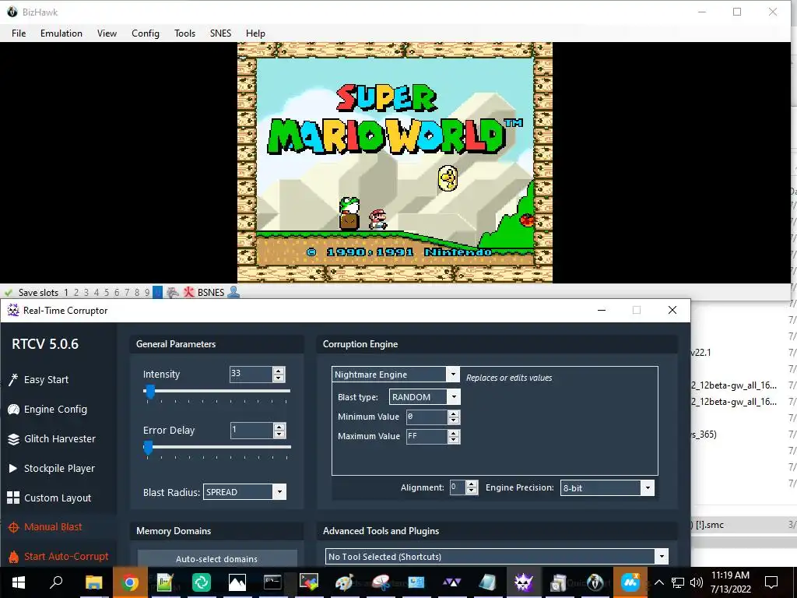The height and width of the screenshot is (598, 797).
Task: Open the Engine Precision 8-bit dropdown
Action: 607,487
